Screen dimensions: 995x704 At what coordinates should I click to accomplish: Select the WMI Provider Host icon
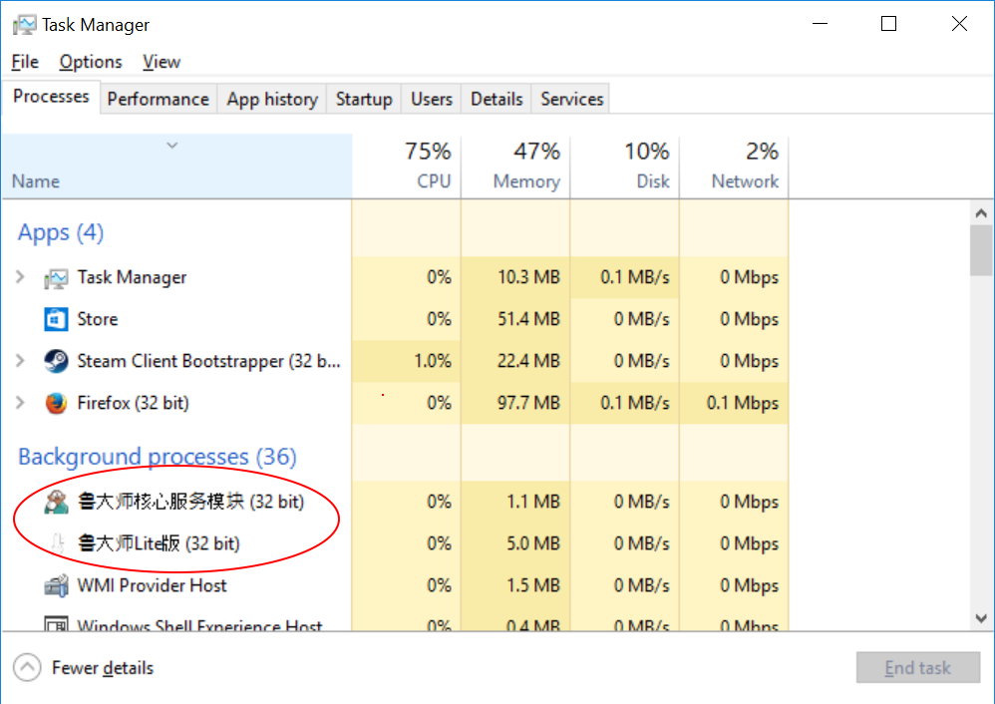[56, 585]
